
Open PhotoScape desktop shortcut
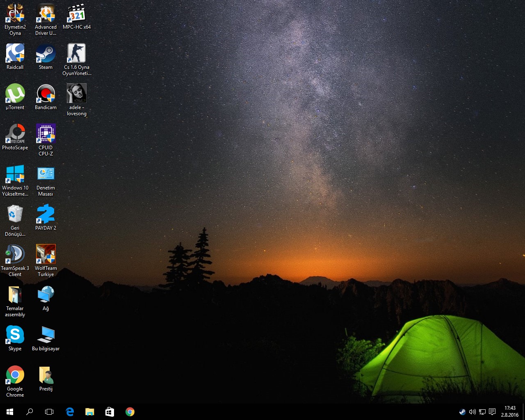15,137
